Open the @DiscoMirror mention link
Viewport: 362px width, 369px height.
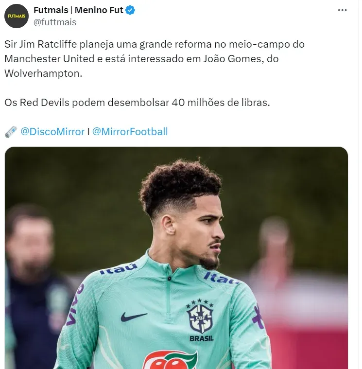[x=52, y=132]
